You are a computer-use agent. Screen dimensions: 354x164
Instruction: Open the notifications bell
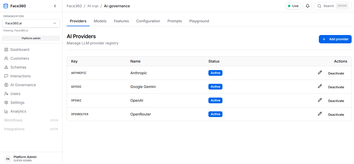(x=308, y=6)
